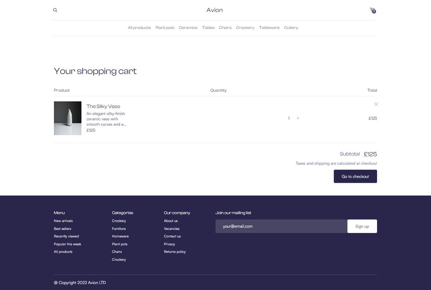Go to Ceramics in the top navigation
Image resolution: width=431 pixels, height=290 pixels.
coord(188,28)
